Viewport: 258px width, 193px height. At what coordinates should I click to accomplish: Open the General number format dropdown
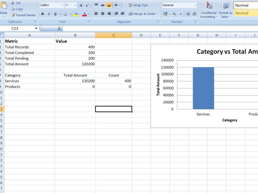tap(195, 5)
